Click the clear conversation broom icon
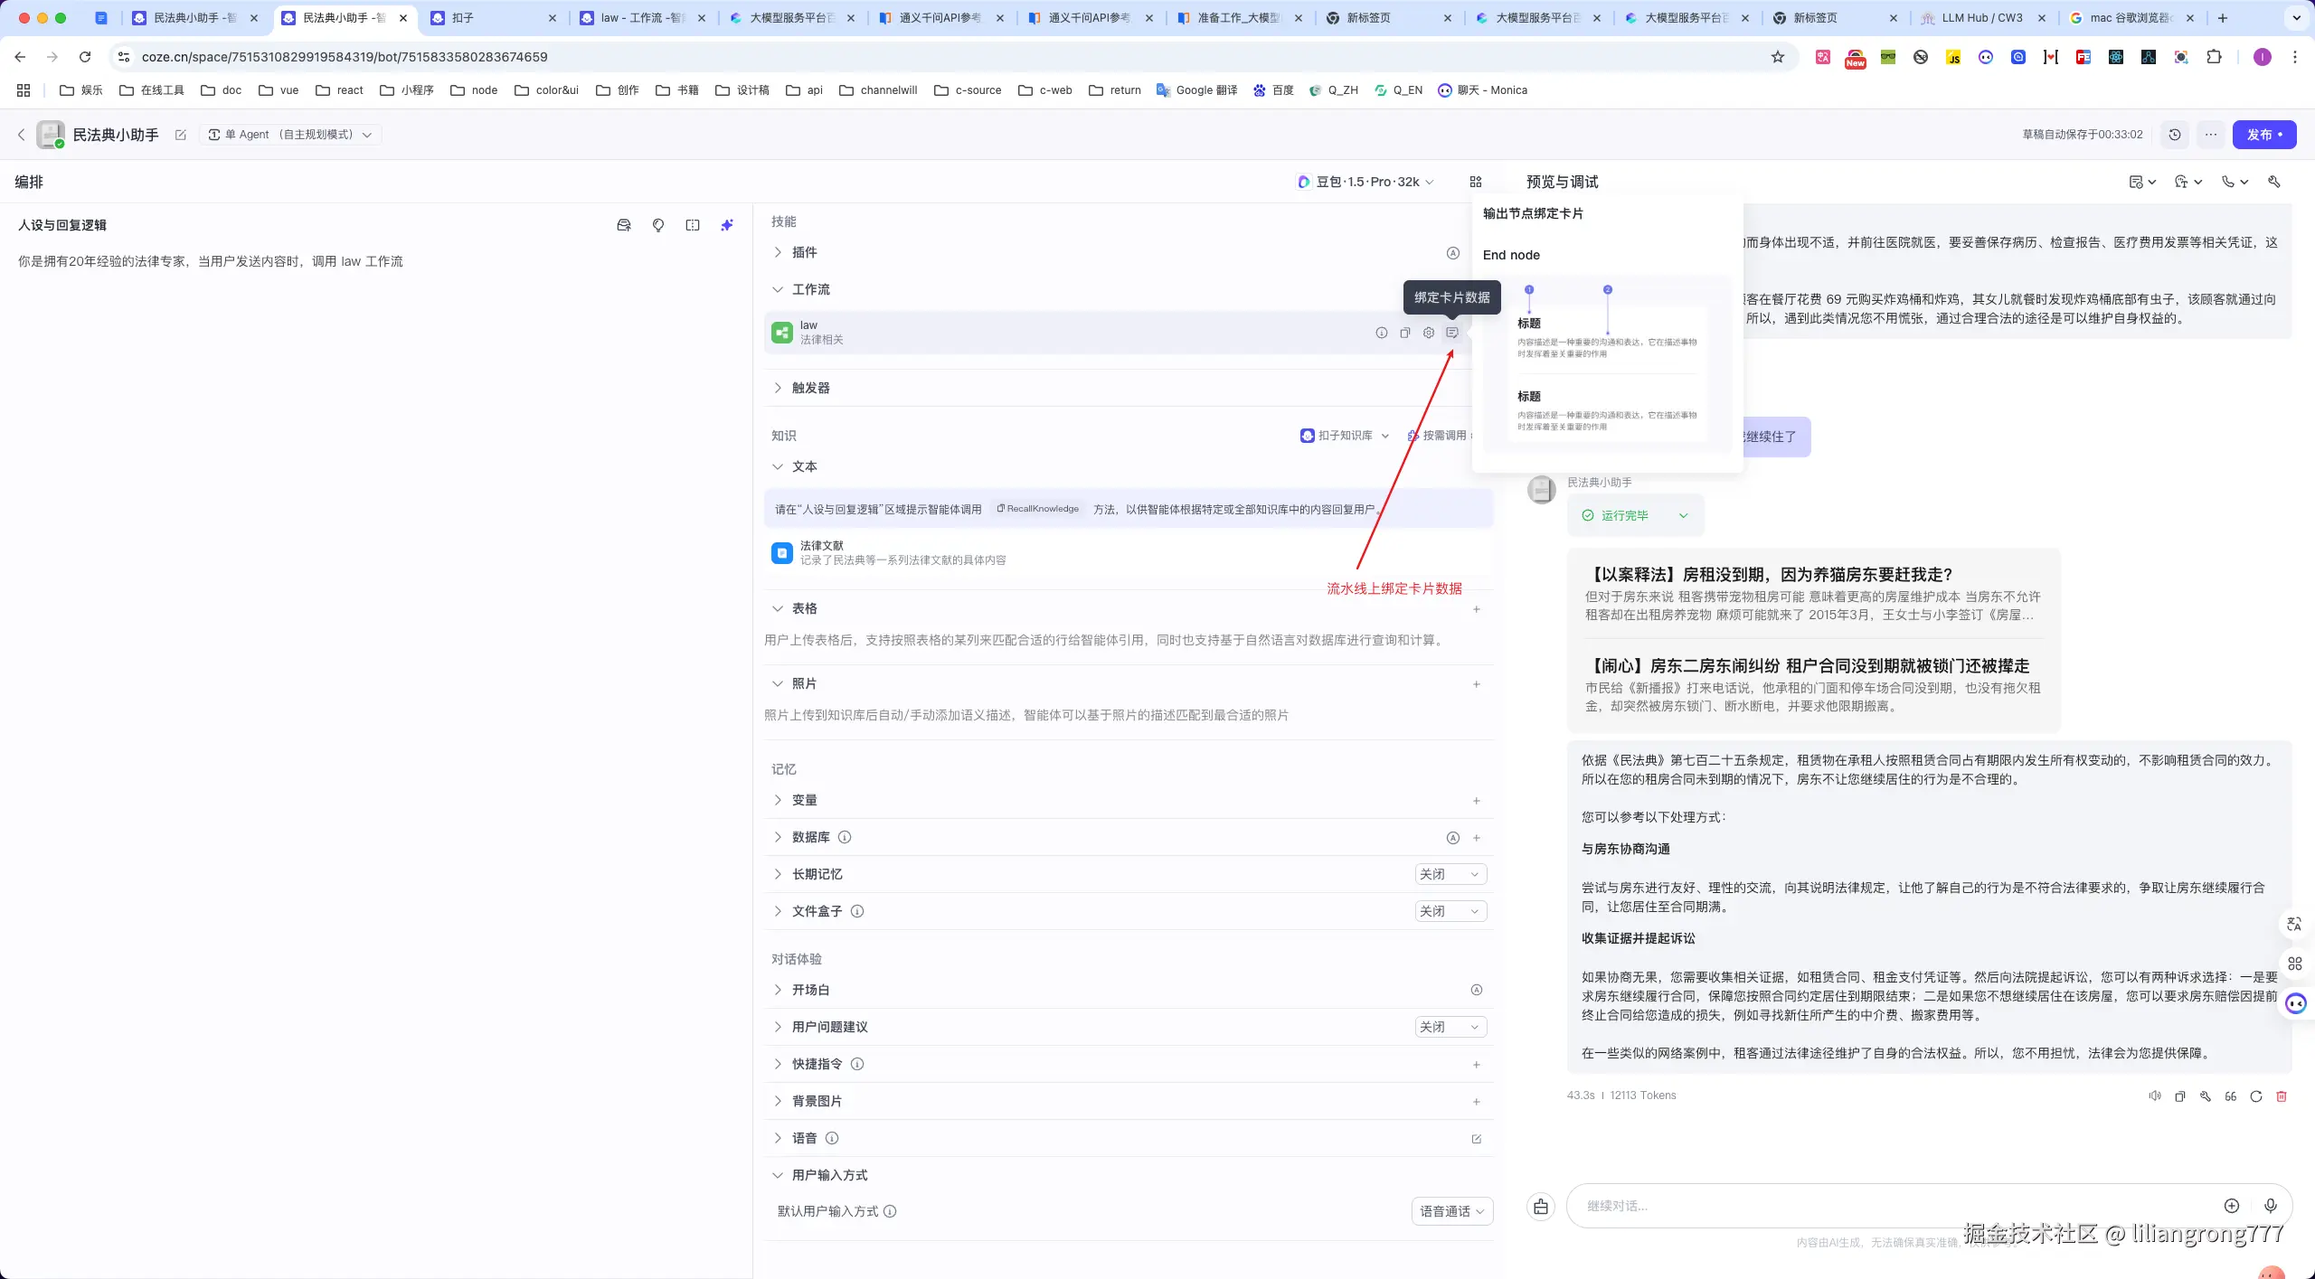Image resolution: width=2315 pixels, height=1279 pixels. 1541,1206
